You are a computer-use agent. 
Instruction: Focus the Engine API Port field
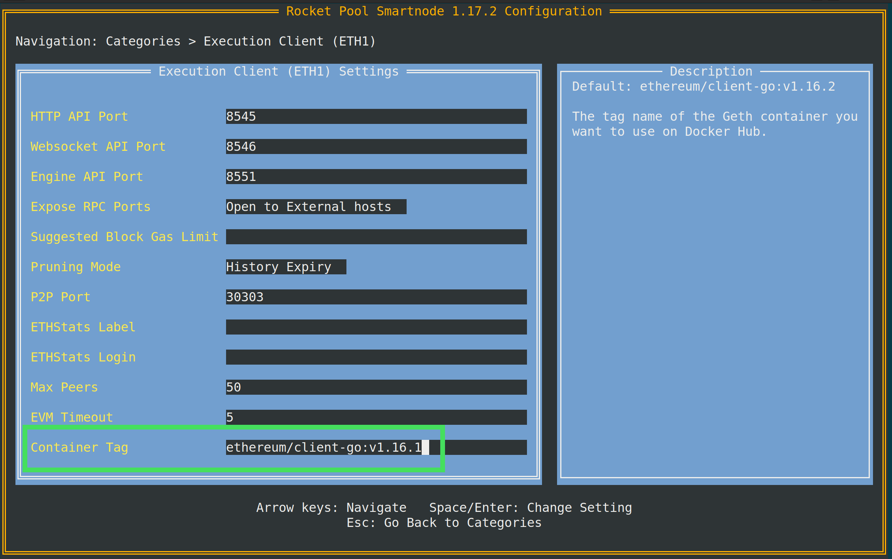(376, 177)
